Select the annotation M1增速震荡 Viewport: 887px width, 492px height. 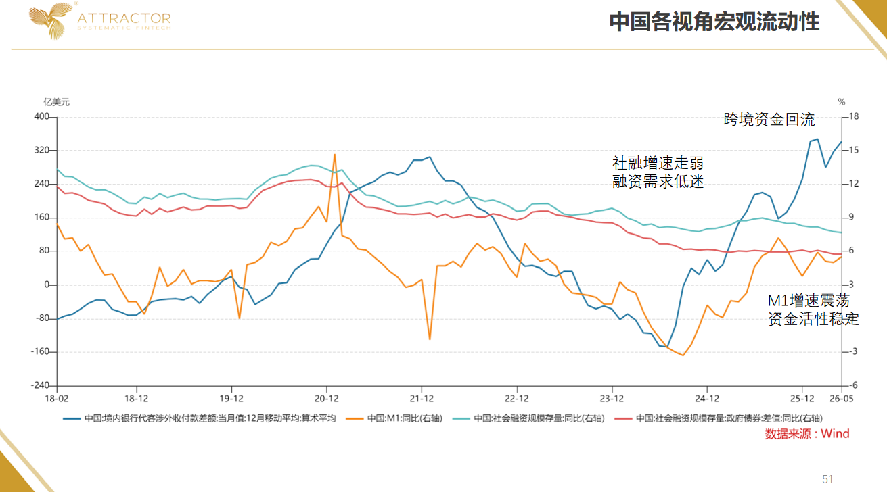809,301
